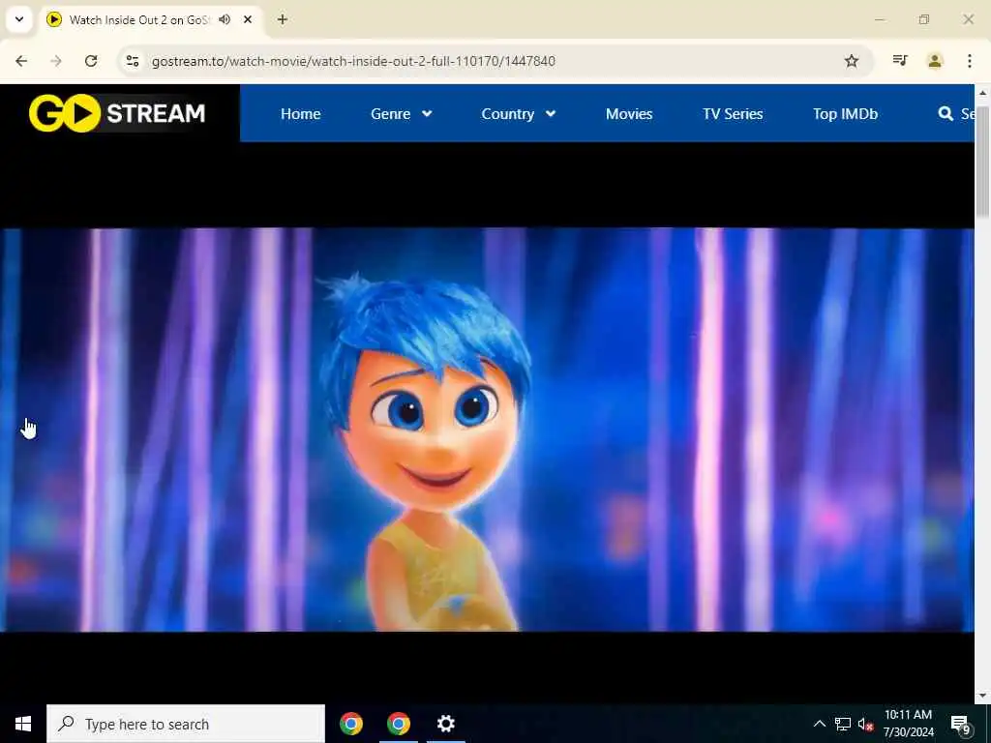
Task: Reload the page with the refresh icon
Action: coord(91,61)
